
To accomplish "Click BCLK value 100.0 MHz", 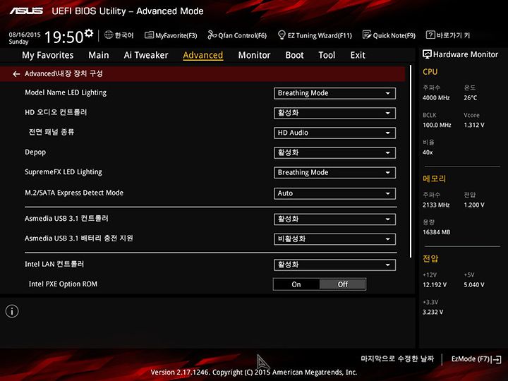I will tap(437, 125).
